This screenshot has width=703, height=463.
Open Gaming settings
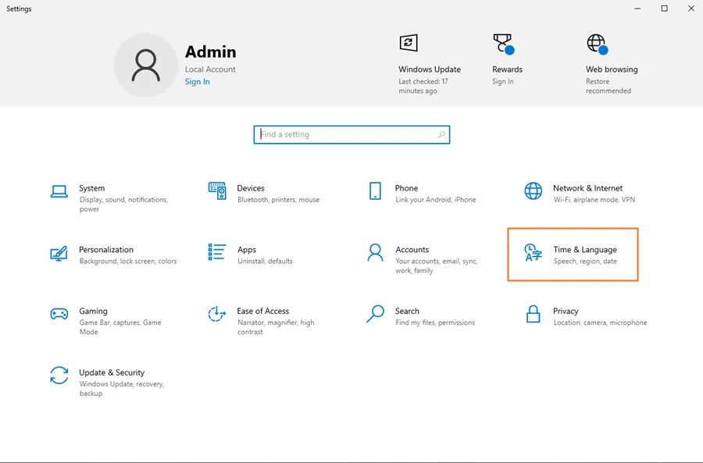91,316
